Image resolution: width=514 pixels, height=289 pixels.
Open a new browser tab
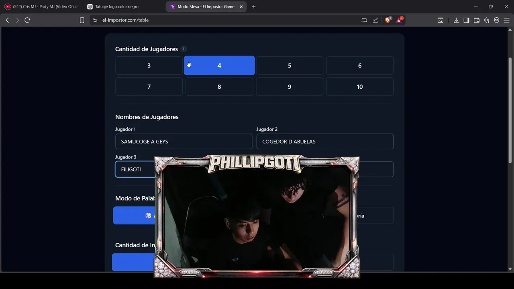(x=253, y=6)
